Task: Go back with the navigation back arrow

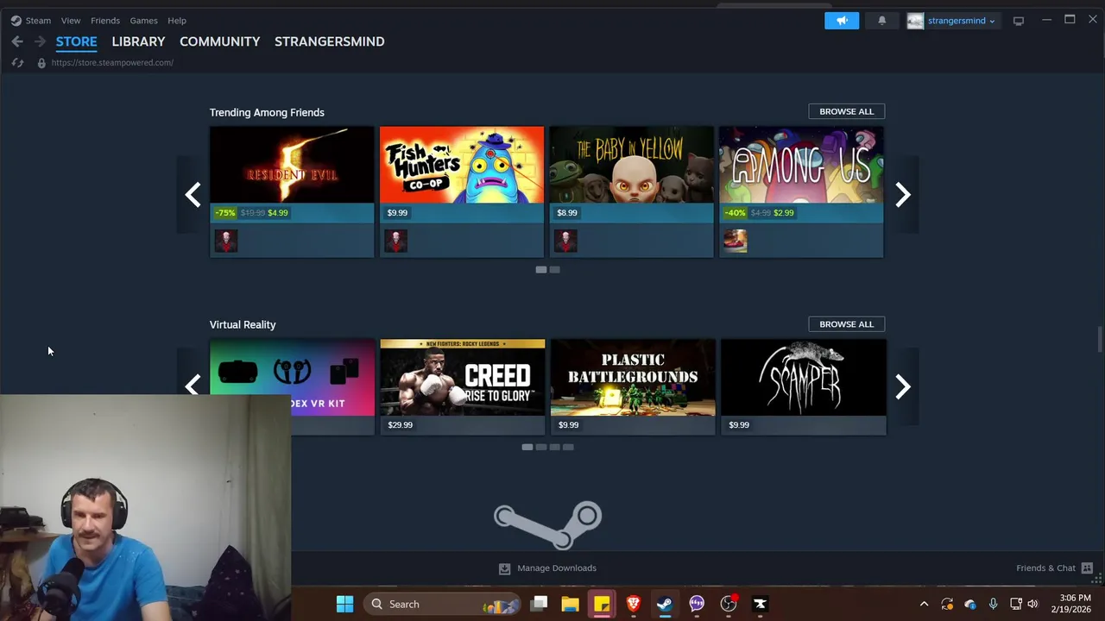Action: click(17, 41)
